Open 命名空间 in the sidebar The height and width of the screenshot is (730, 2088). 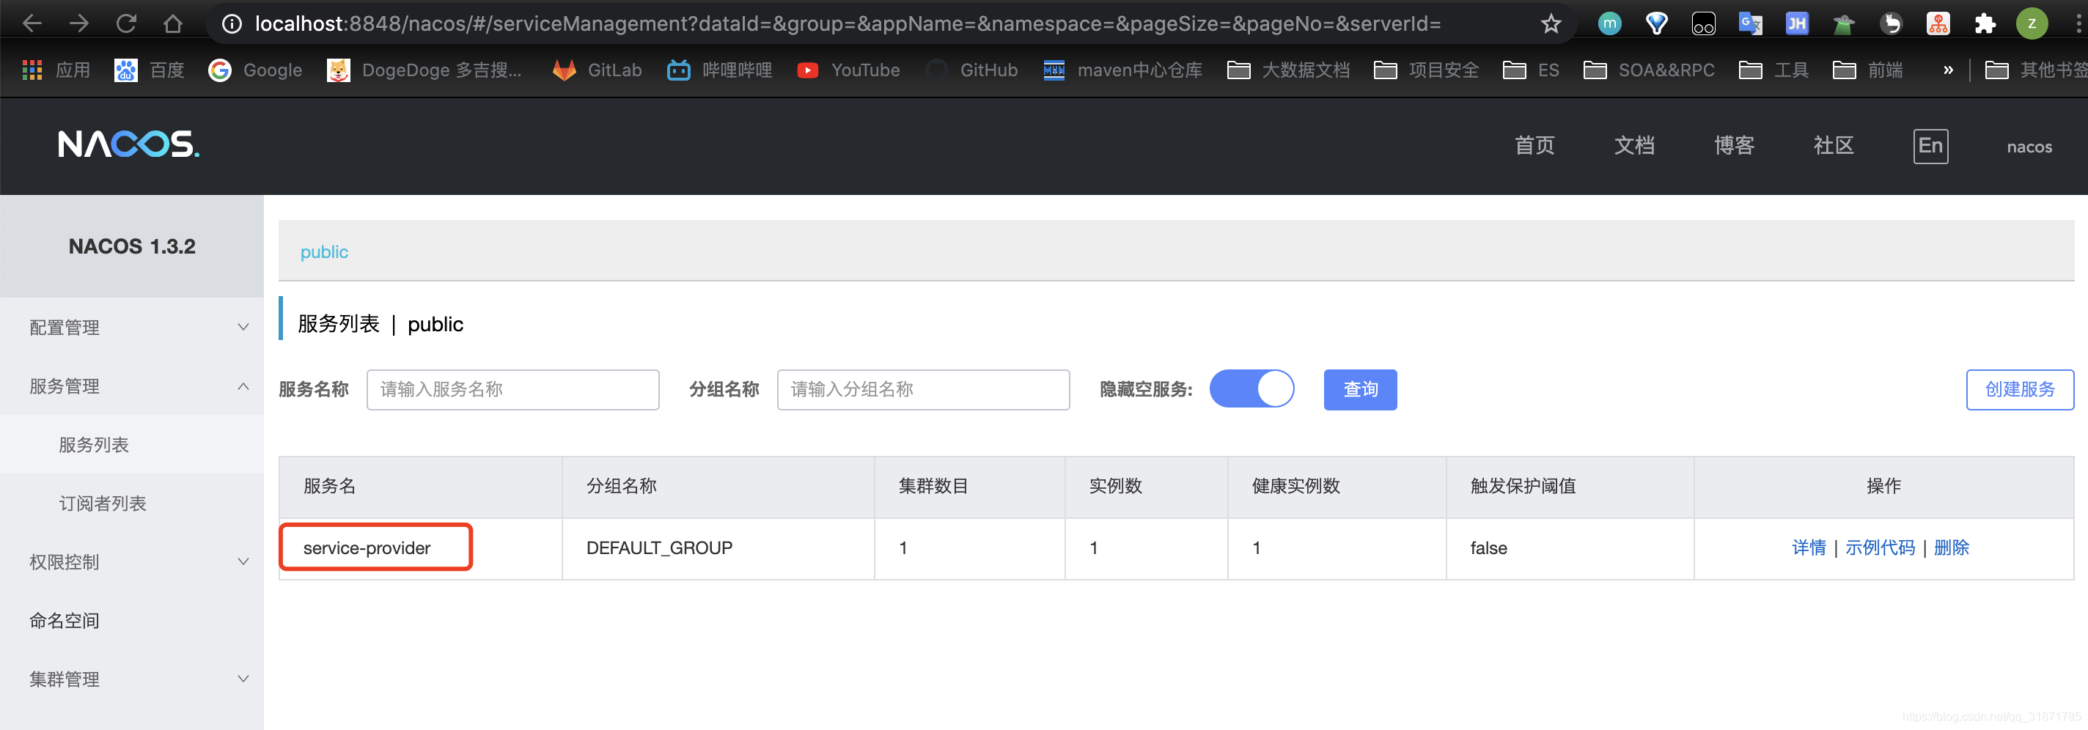132,621
